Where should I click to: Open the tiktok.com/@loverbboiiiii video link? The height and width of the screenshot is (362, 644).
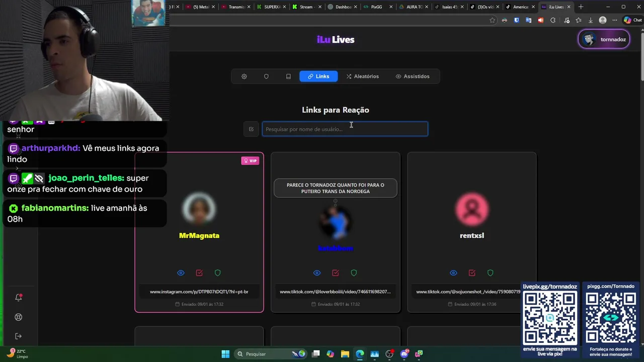click(x=336, y=292)
